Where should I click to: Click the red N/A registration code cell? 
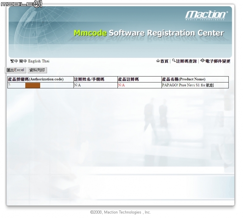tap(139, 85)
